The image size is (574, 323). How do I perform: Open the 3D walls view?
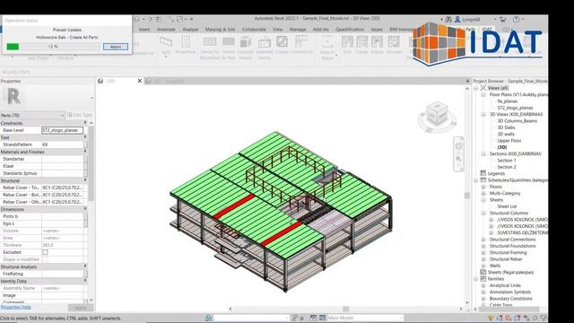coord(506,135)
